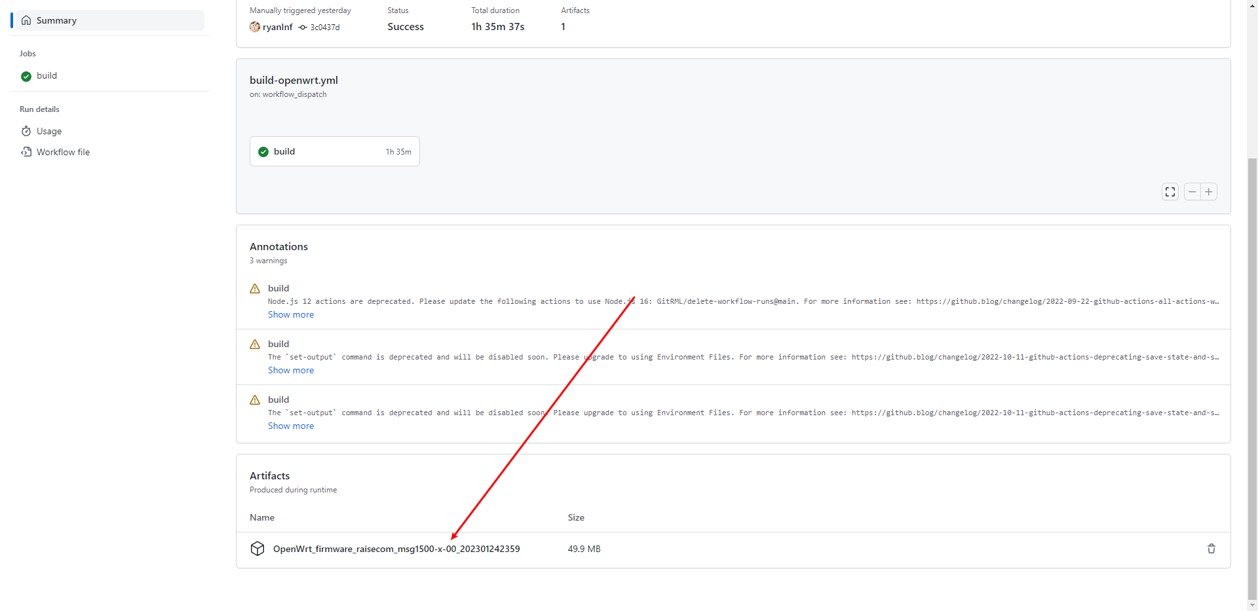Click the artifact package icon
1258x611 pixels.
(257, 549)
